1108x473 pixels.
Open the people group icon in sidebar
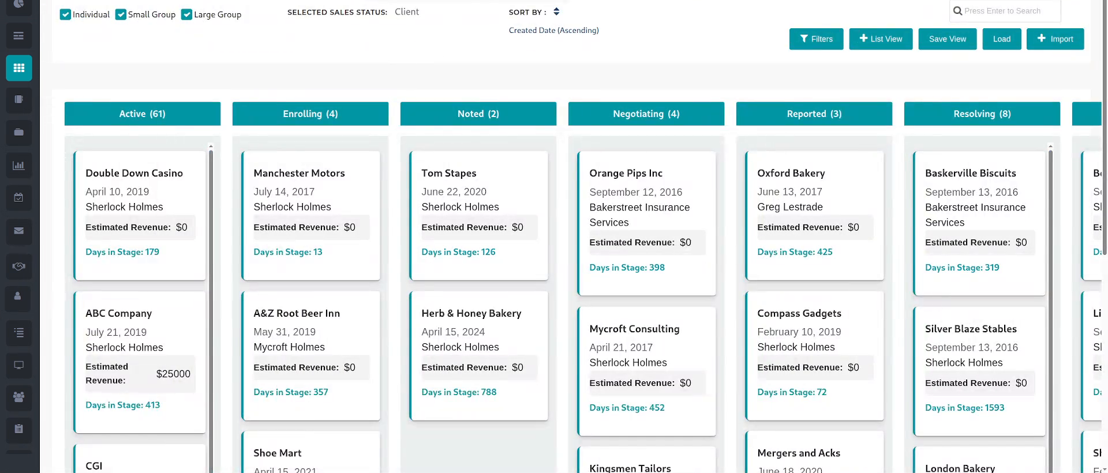18,397
